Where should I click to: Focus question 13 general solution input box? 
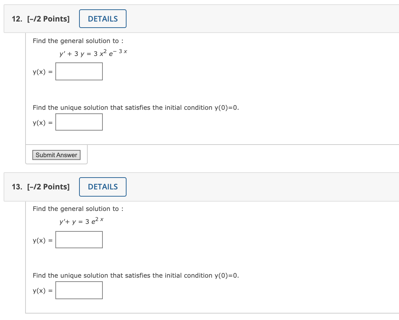tap(79, 240)
